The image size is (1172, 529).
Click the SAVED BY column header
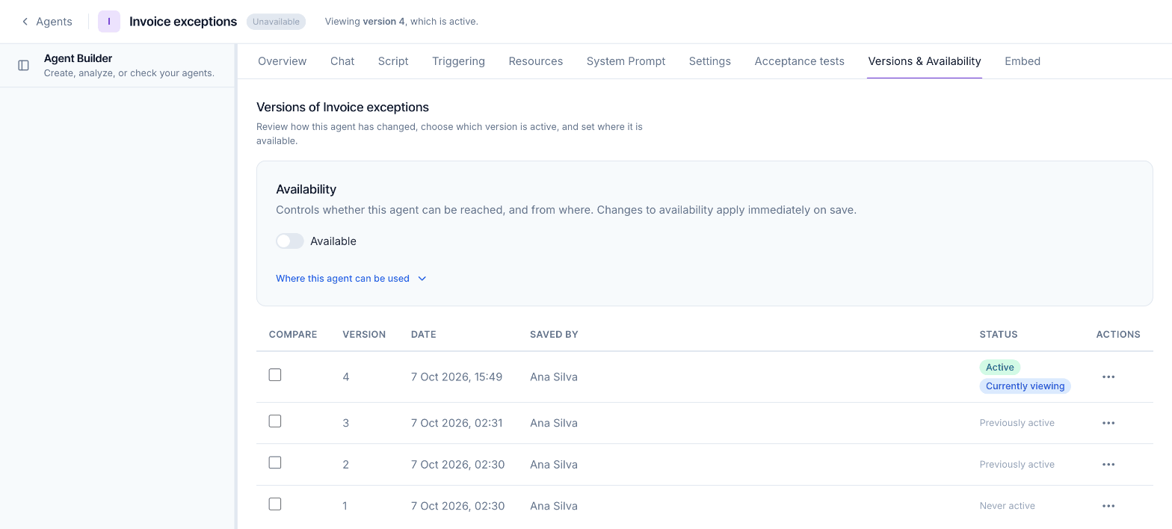pyautogui.click(x=554, y=335)
